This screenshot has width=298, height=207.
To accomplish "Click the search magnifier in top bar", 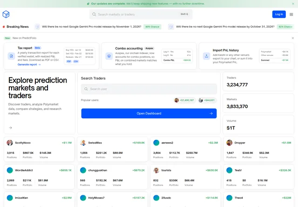I will pyautogui.click(x=94, y=14).
